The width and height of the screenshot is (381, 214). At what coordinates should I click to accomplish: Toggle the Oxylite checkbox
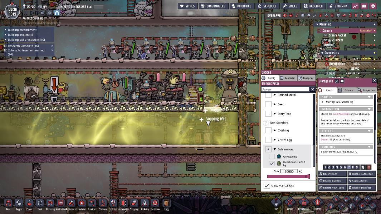(x=272, y=156)
